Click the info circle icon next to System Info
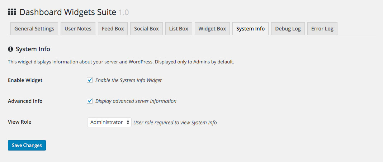383x162 pixels. 10,49
